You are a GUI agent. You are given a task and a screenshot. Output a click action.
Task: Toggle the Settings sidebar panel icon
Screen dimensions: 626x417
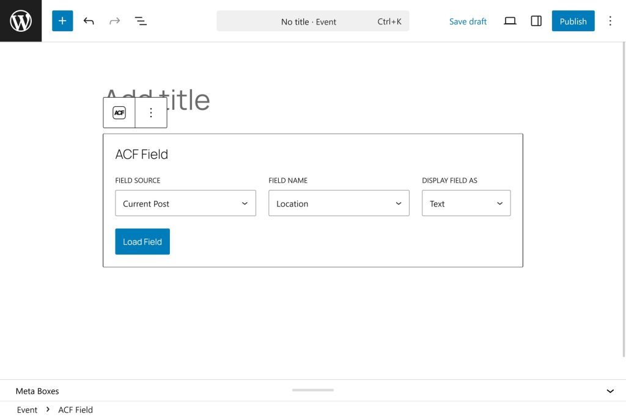[x=536, y=21]
